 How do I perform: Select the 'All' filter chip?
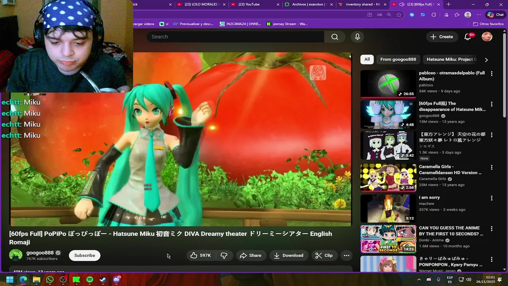coord(367,59)
